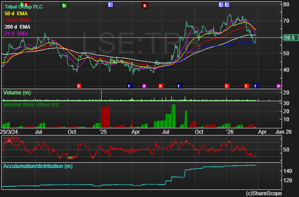Click the 100 d EMA legend label
The width and height of the screenshot is (299, 197).
coord(17,21)
